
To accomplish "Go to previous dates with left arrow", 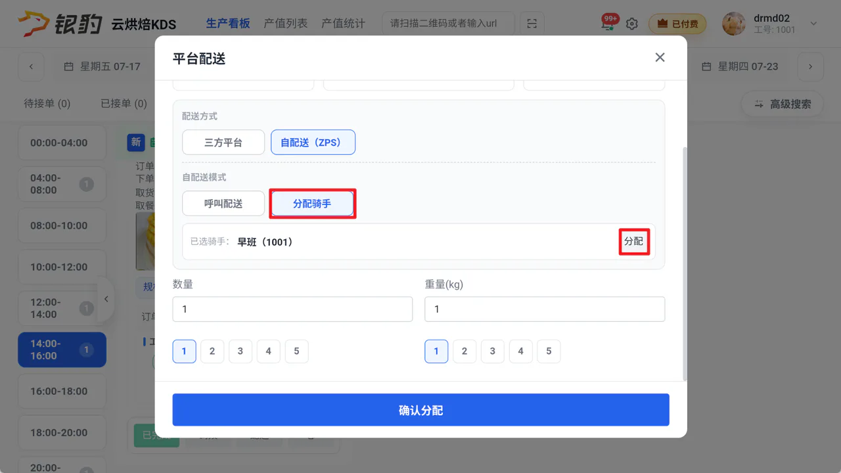I will tap(31, 66).
